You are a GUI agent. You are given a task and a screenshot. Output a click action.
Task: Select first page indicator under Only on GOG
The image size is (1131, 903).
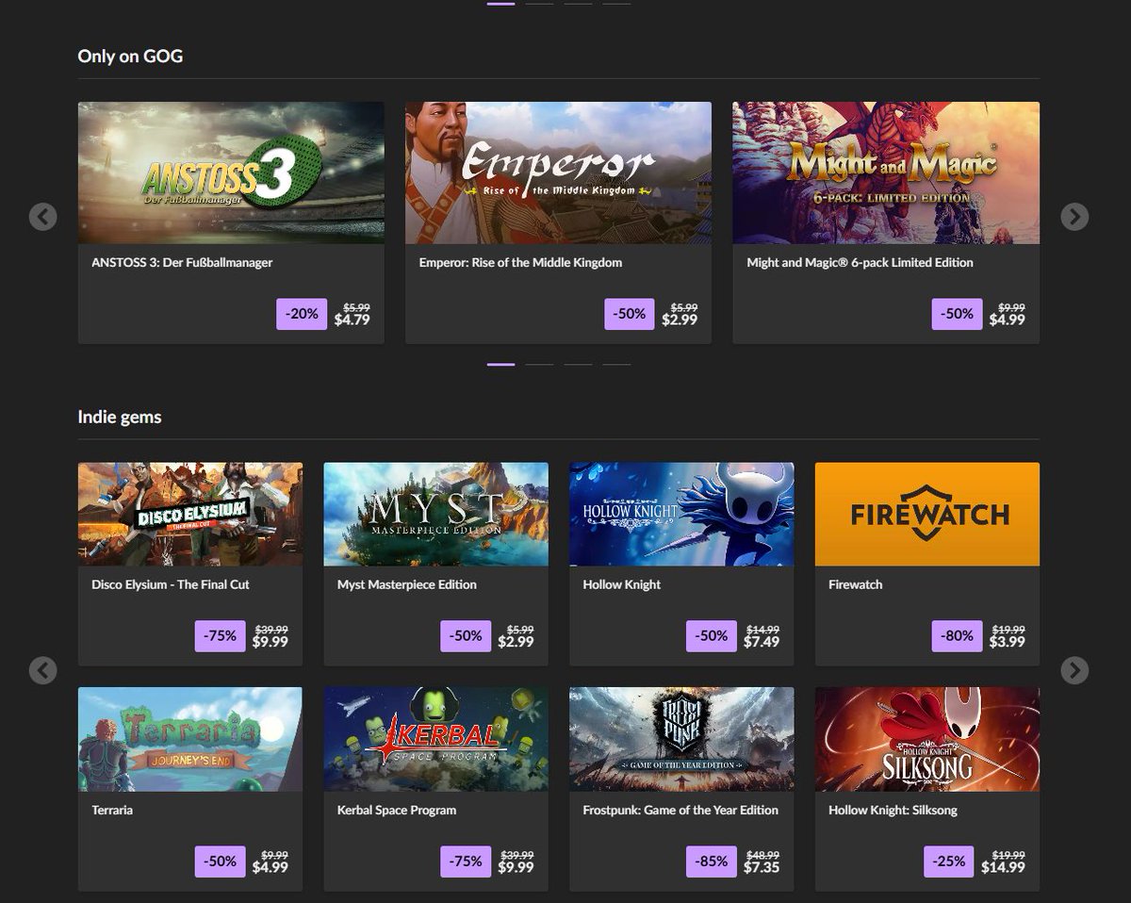click(x=500, y=364)
